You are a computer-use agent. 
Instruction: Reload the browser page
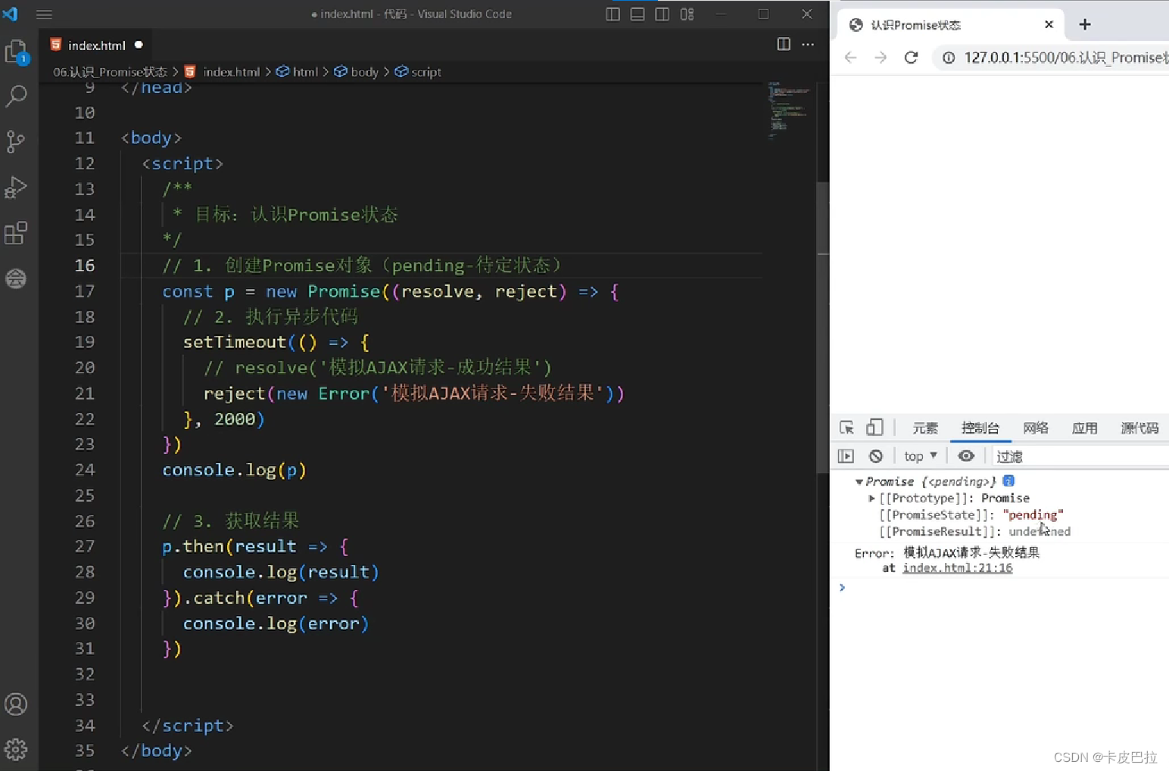[911, 58]
